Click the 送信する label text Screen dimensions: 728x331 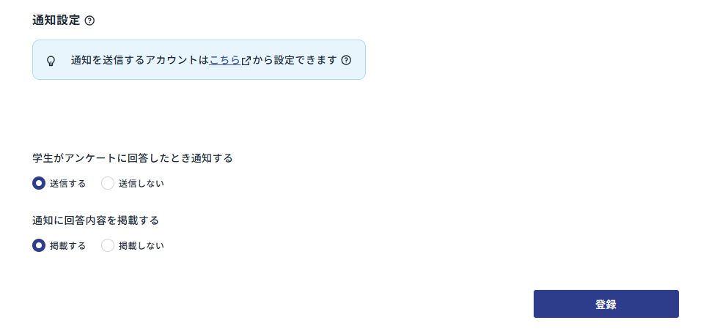(67, 184)
